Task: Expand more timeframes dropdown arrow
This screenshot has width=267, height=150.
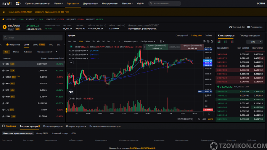Action: point(119,41)
